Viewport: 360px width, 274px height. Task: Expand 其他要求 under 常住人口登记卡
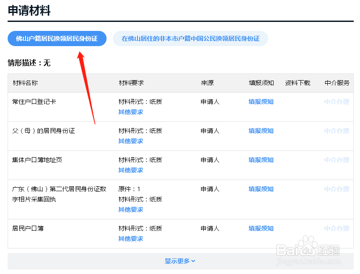(130, 112)
